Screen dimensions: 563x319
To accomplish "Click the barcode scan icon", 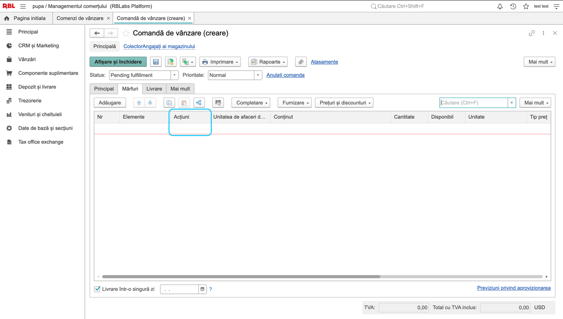I will coord(218,103).
